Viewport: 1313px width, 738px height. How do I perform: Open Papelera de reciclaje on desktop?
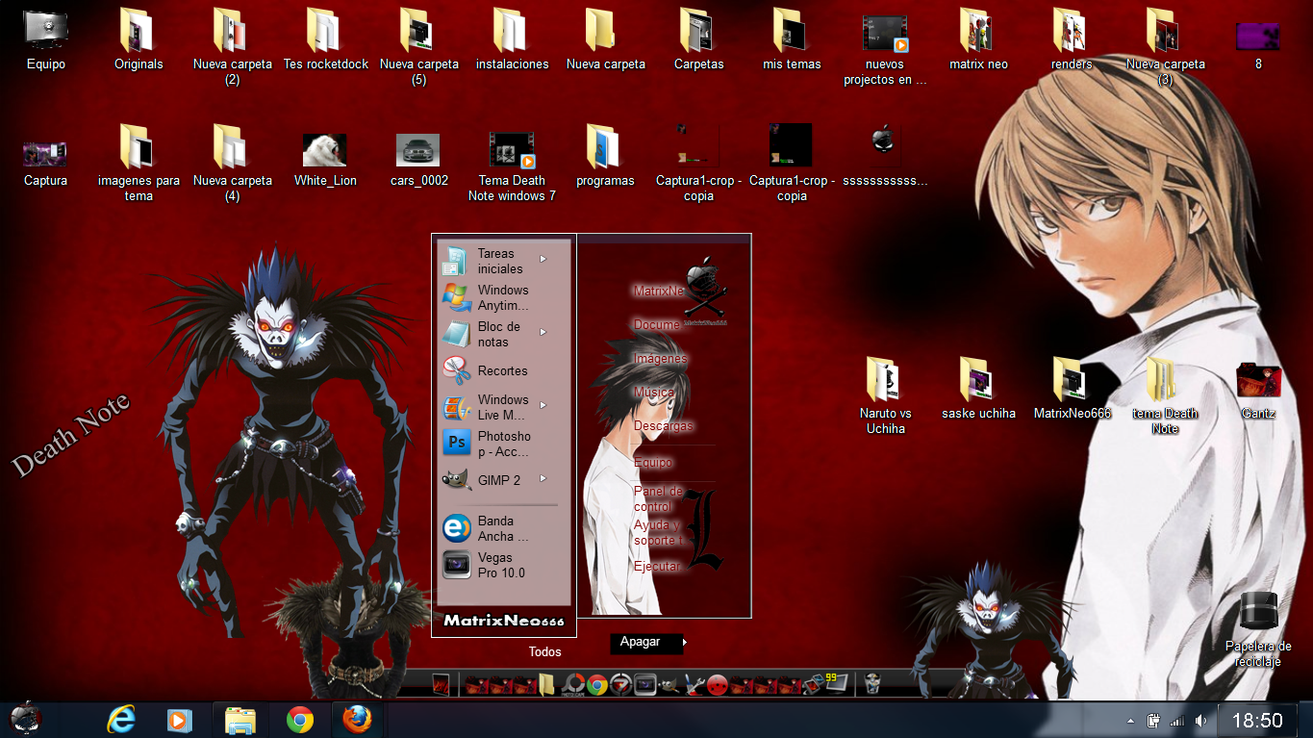(x=1258, y=630)
